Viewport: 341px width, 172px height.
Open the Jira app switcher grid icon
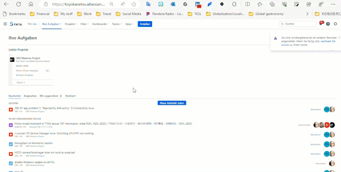5,24
